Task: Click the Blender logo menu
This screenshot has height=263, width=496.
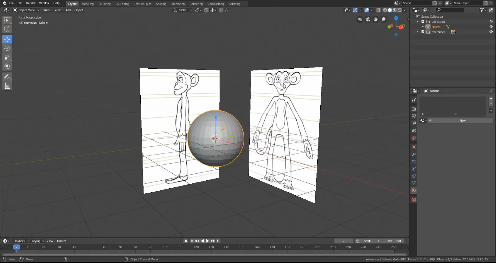Action: pos(4,3)
